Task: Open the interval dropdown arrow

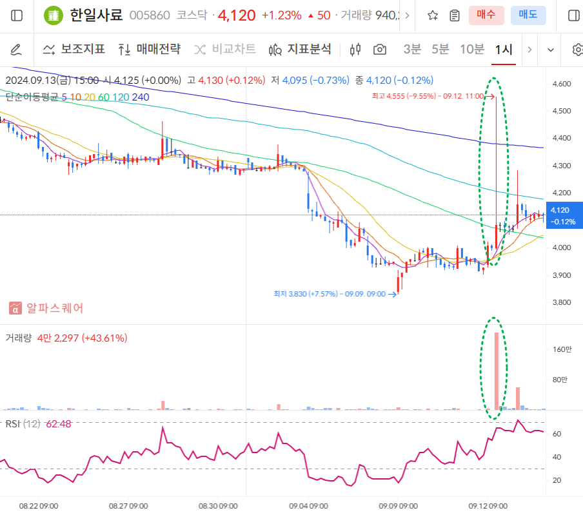Action: (551, 50)
